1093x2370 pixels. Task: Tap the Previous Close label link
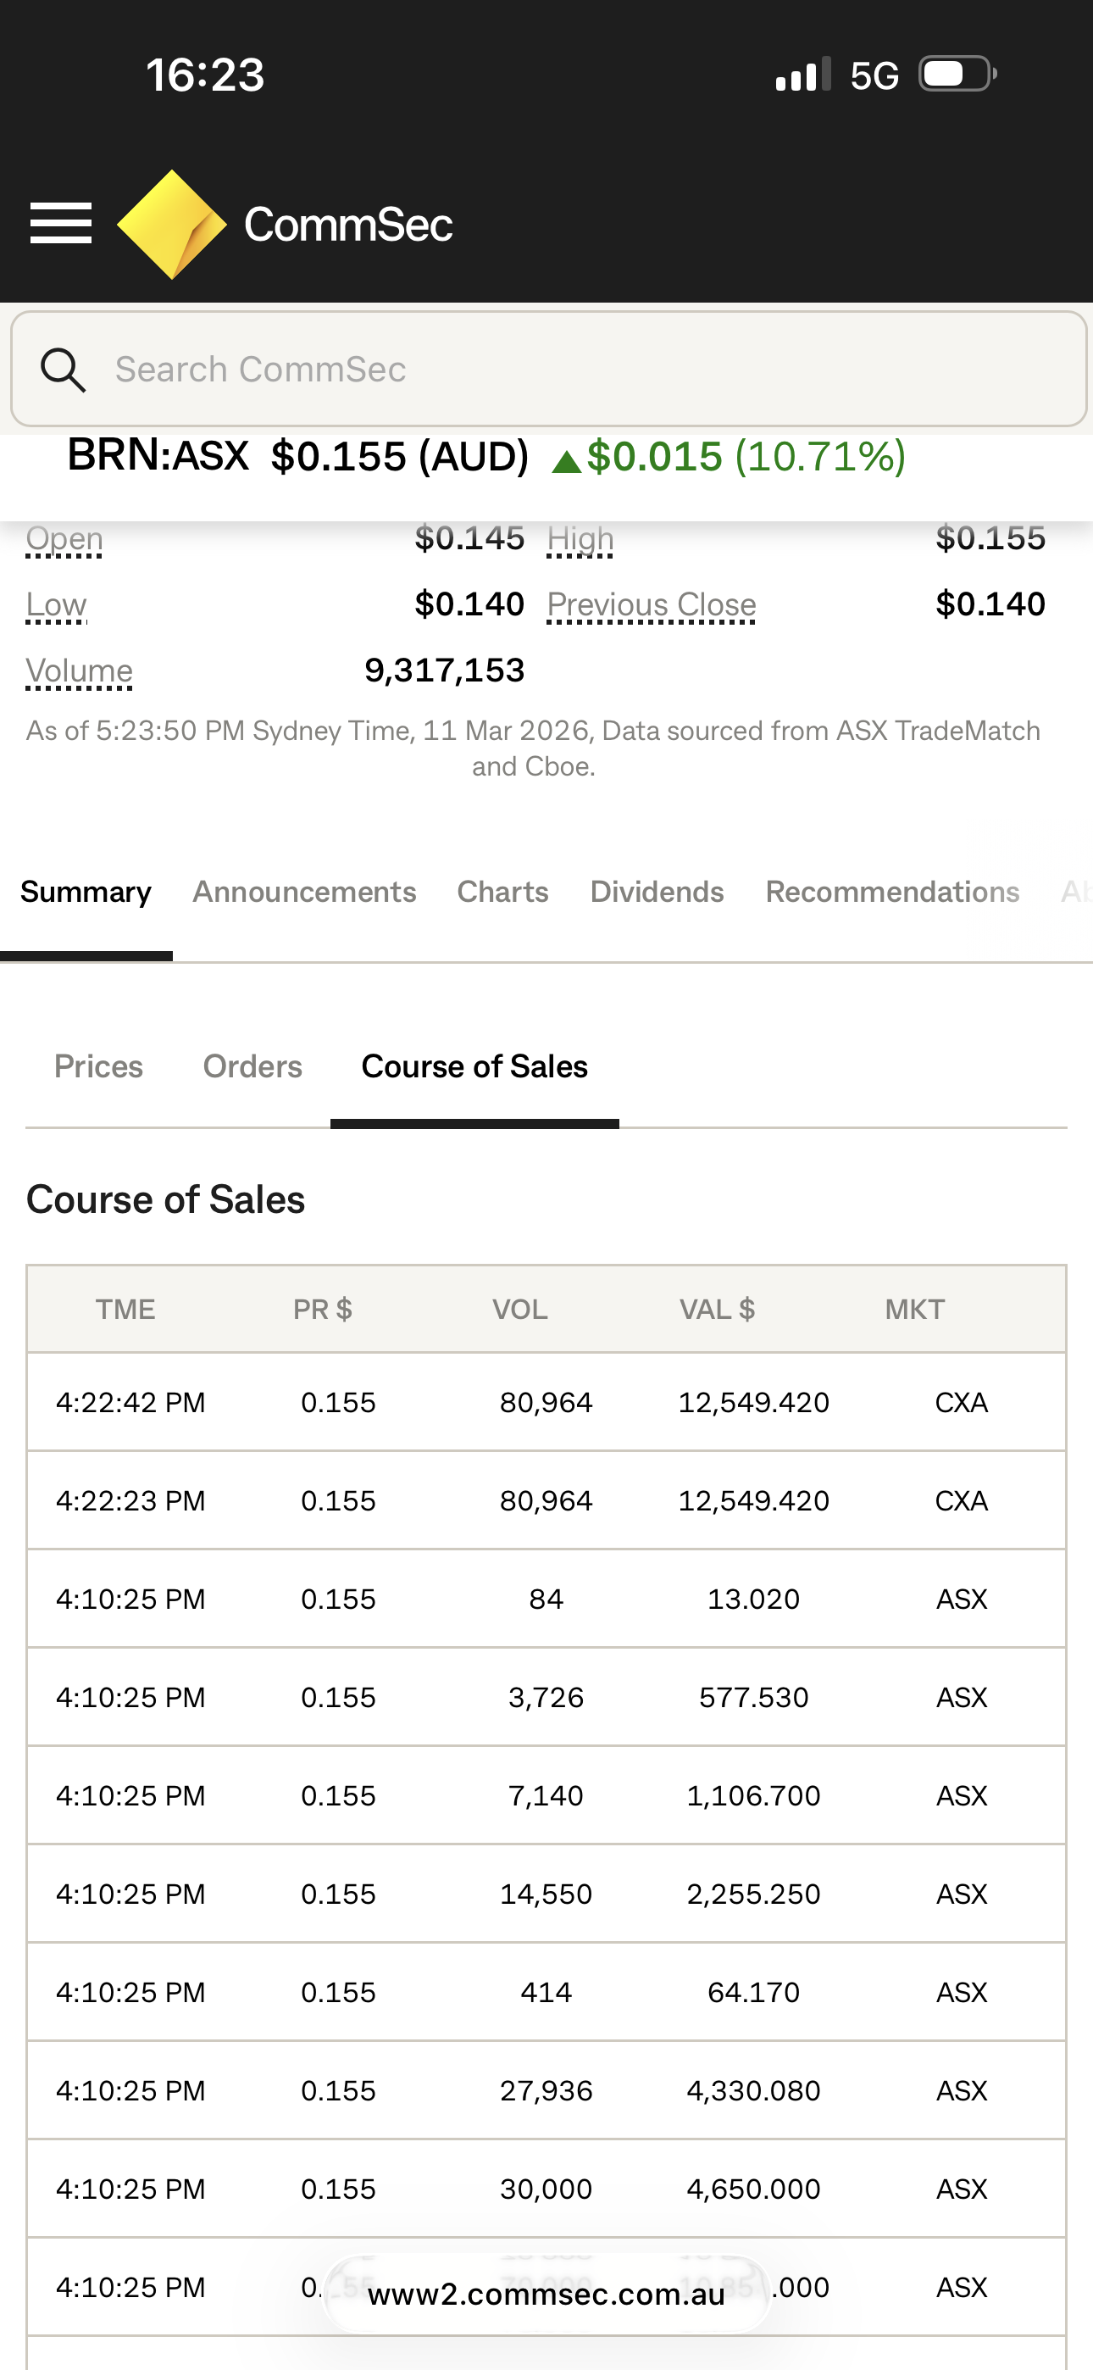click(x=651, y=605)
